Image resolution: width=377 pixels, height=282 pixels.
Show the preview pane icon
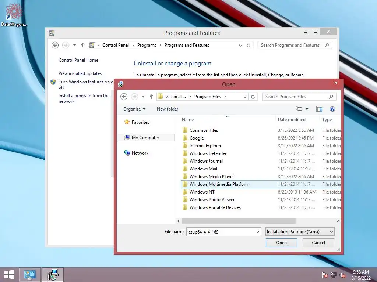pyautogui.click(x=319, y=109)
